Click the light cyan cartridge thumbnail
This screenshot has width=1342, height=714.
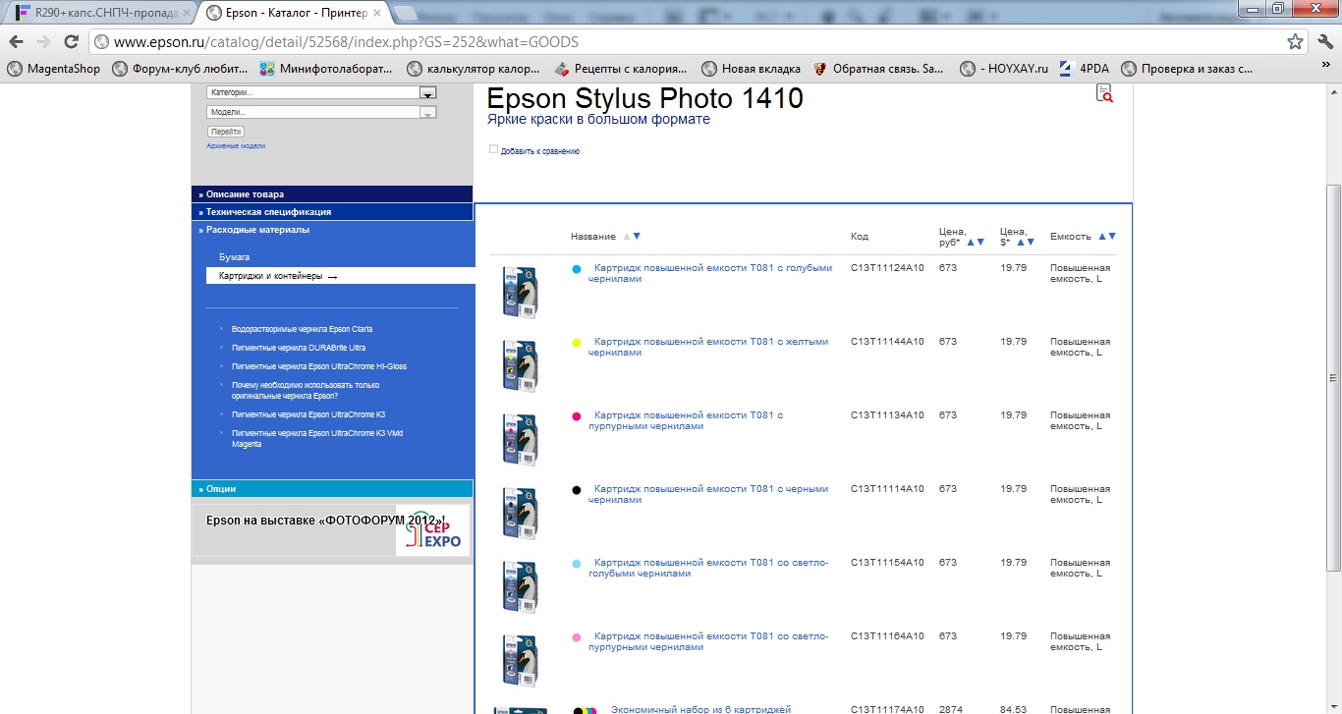pos(520,586)
